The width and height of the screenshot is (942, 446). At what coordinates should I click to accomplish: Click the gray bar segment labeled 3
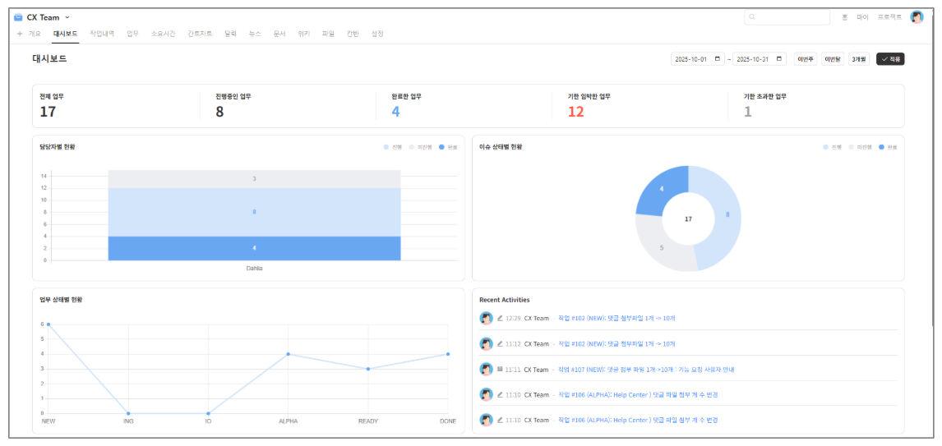point(254,179)
